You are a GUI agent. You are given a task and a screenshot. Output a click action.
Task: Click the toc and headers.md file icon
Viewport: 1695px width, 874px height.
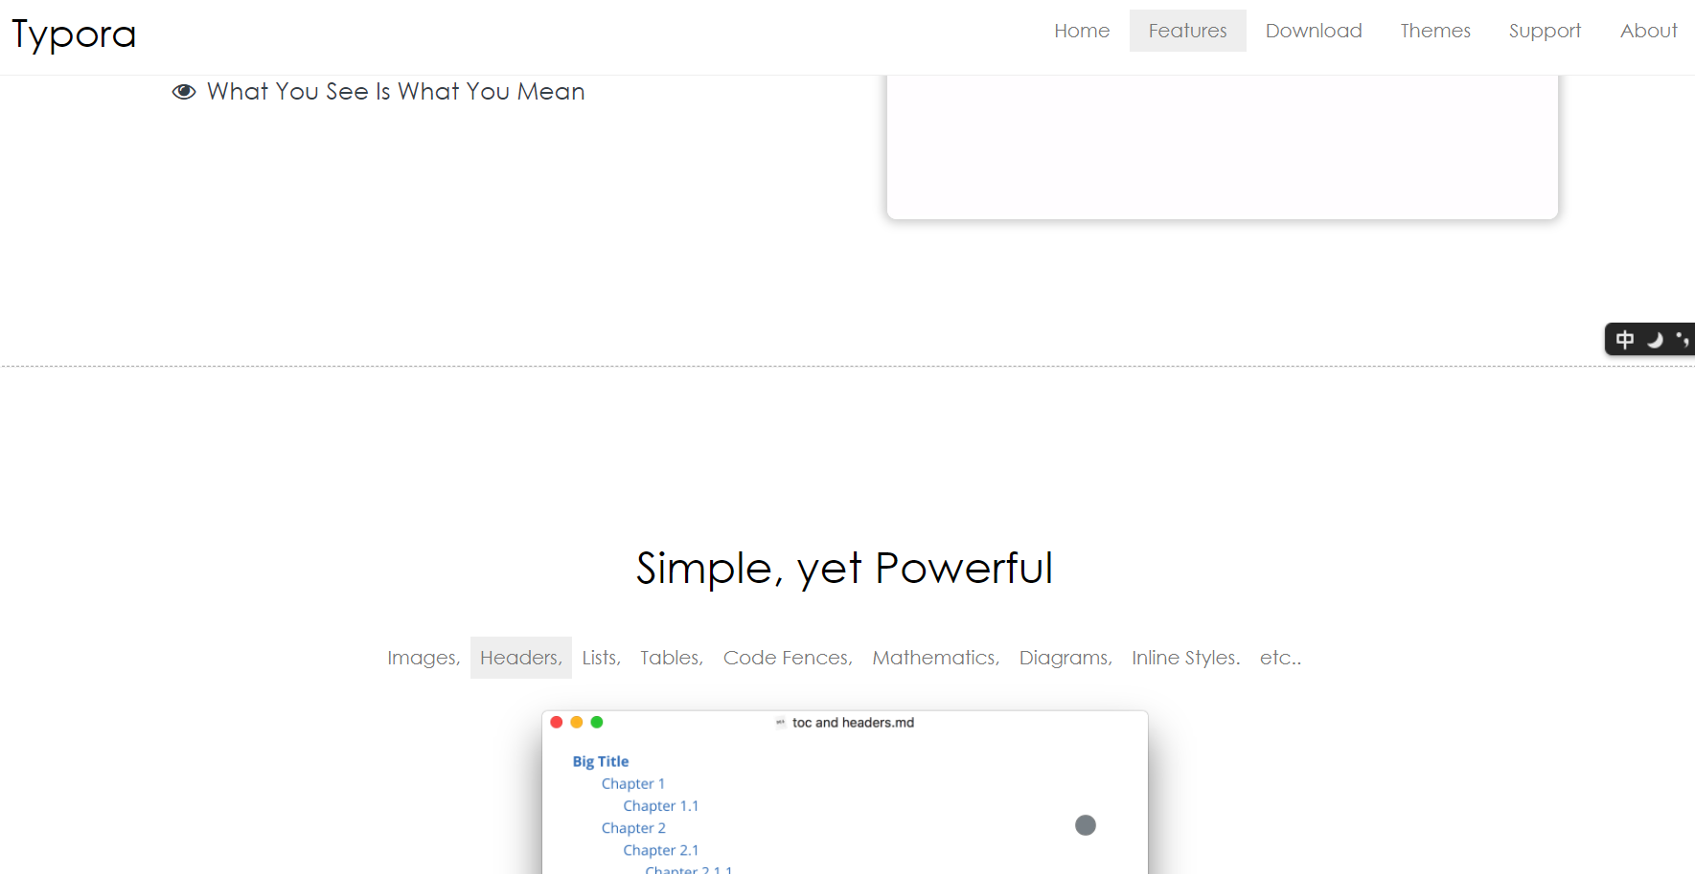coord(781,723)
